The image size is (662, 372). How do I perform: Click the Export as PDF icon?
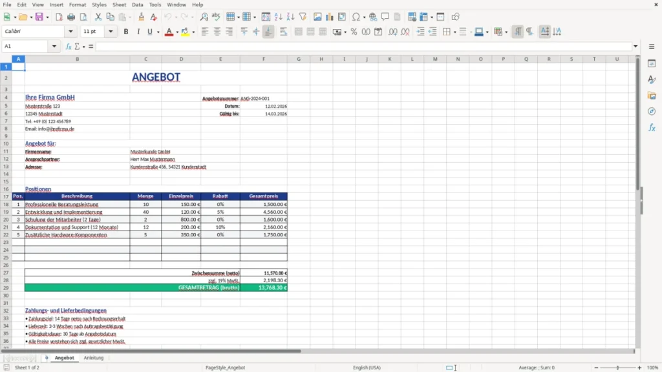[x=59, y=17]
